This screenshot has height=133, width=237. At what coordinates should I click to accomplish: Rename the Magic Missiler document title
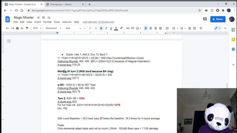click(24, 17)
